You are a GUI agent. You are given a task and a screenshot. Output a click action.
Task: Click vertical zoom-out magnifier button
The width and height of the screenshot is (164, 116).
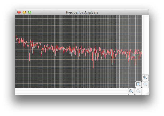pyautogui.click(x=145, y=84)
